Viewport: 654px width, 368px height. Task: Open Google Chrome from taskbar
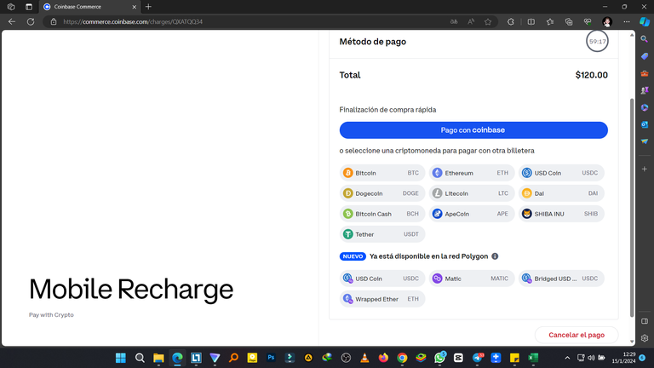pos(402,358)
